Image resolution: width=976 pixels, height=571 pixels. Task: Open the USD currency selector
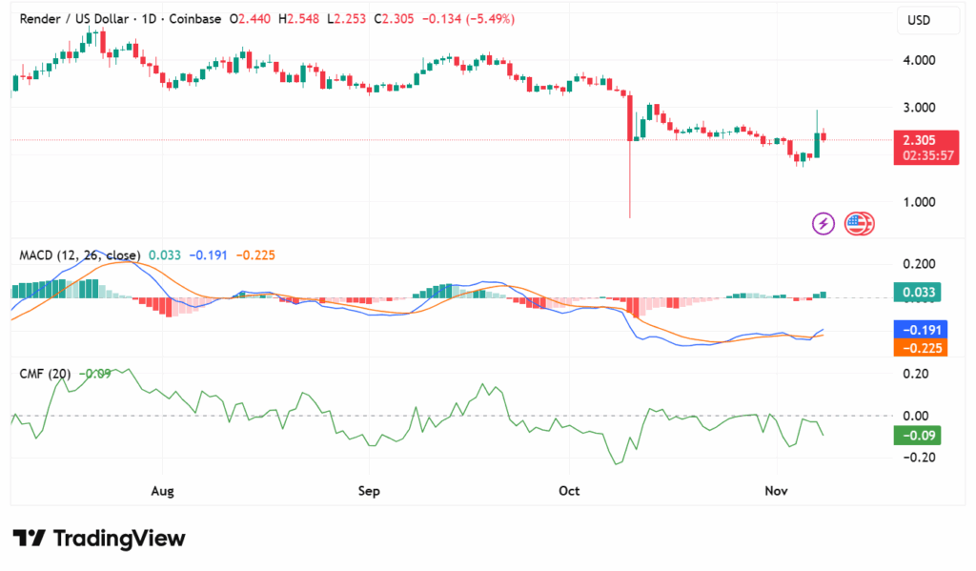[x=919, y=21]
